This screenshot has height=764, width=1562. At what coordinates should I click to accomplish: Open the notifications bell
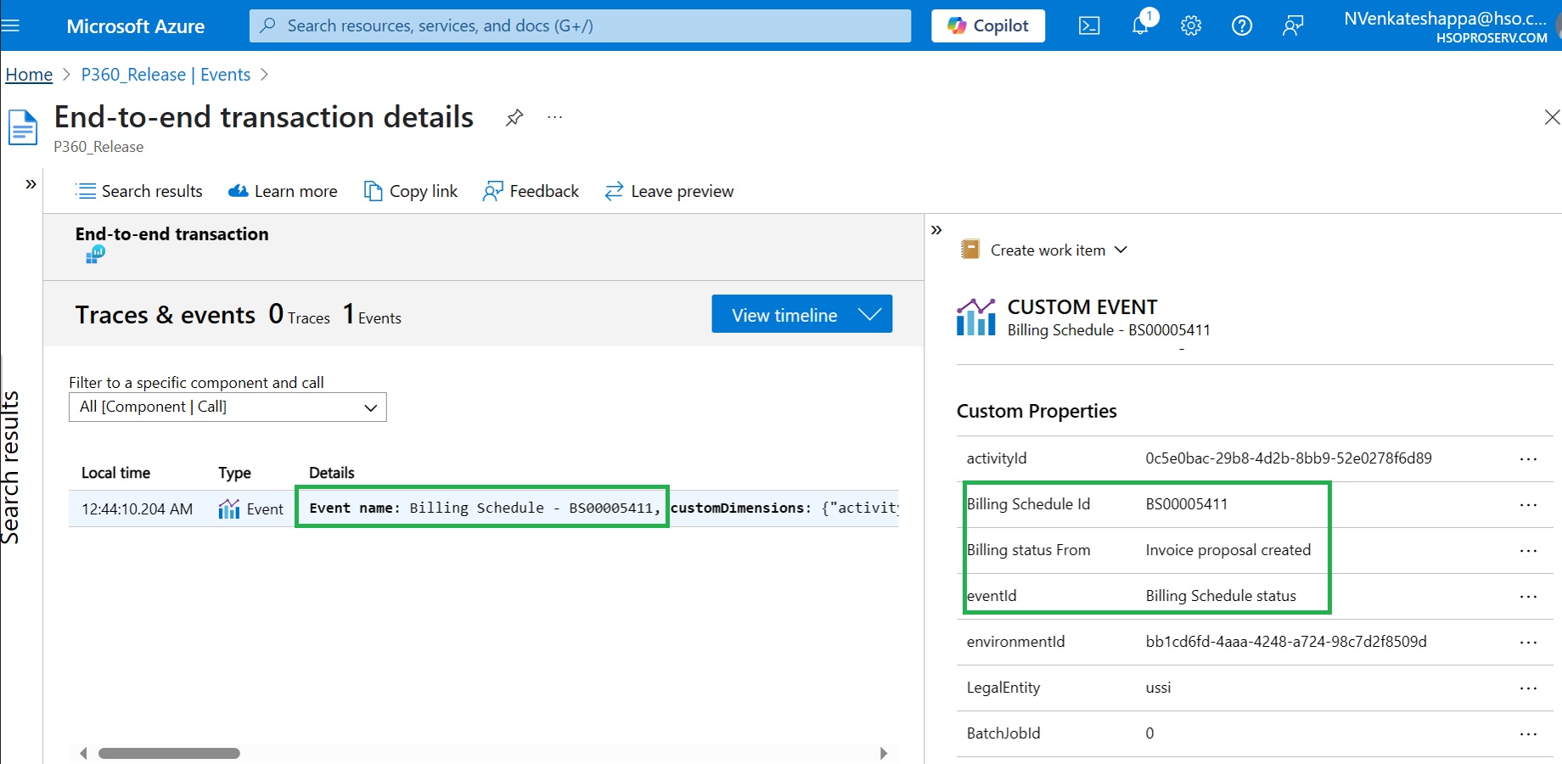(x=1140, y=25)
